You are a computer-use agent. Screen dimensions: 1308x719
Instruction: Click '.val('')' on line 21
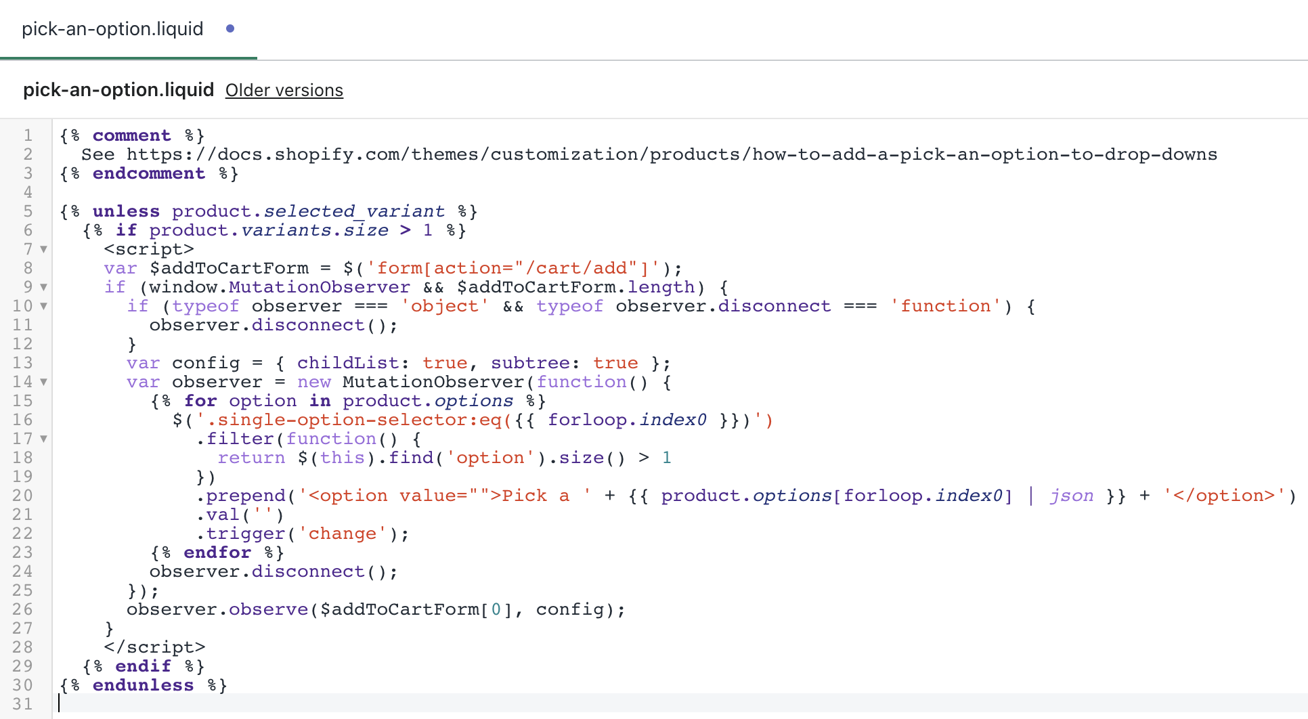click(240, 515)
